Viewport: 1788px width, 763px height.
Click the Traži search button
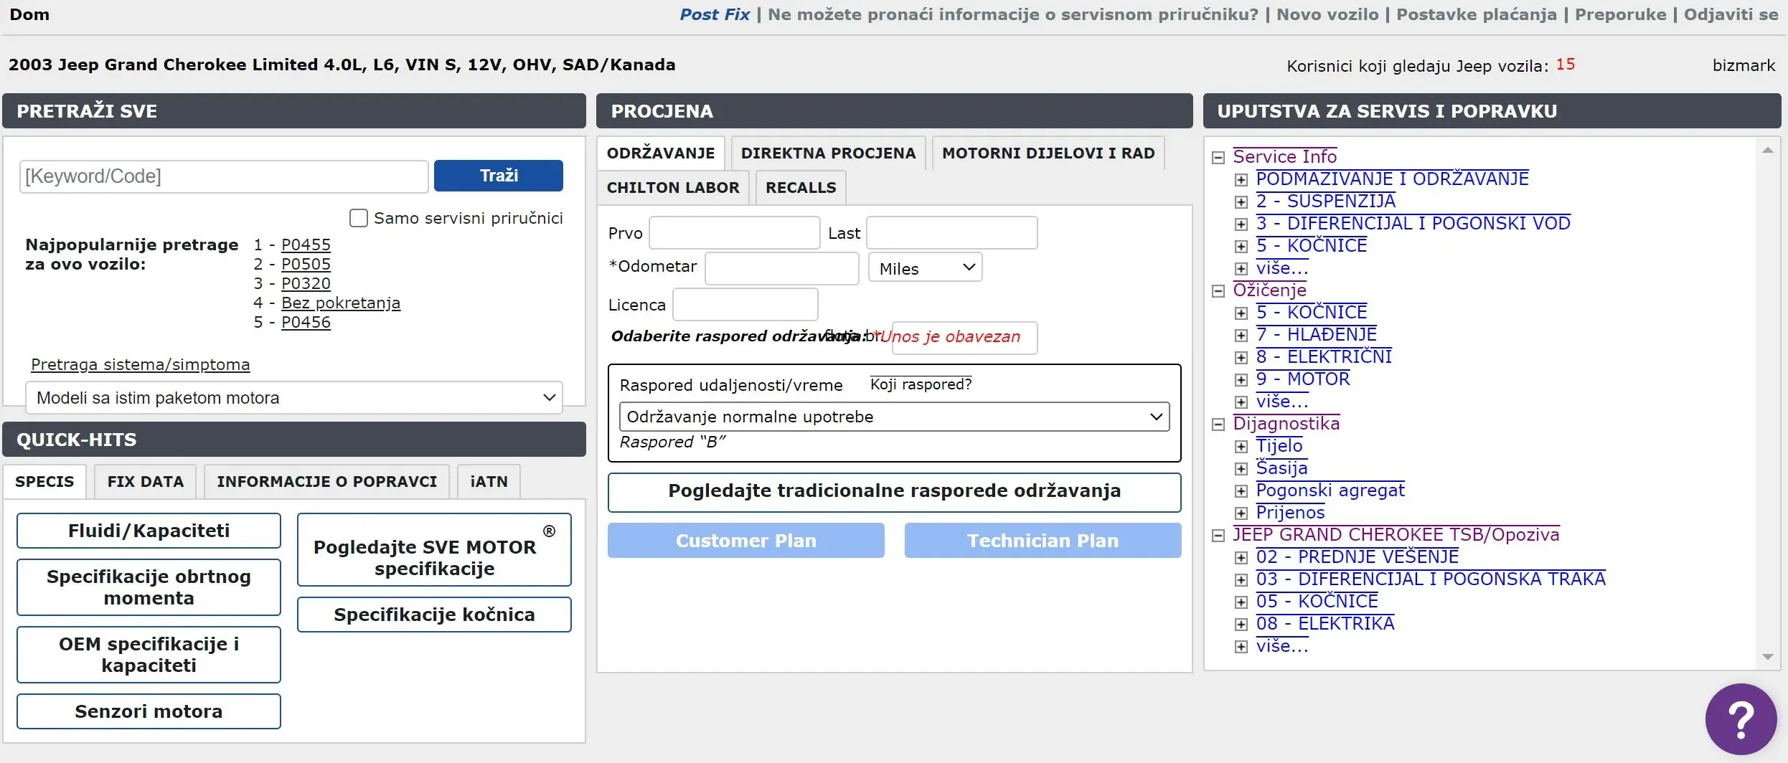click(x=499, y=176)
